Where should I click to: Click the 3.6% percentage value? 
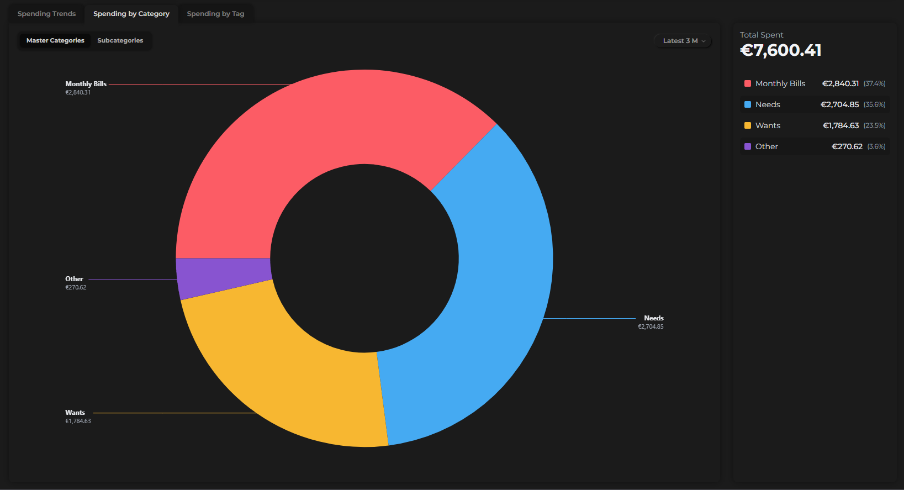(876, 146)
